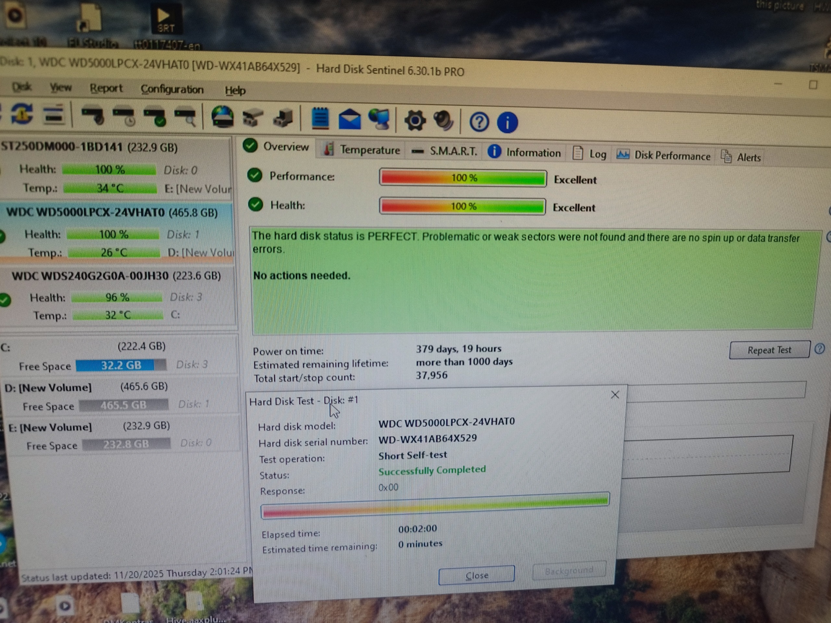Image resolution: width=831 pixels, height=623 pixels.
Task: Open the gear configuration toolbar icon
Action: pyautogui.click(x=415, y=121)
